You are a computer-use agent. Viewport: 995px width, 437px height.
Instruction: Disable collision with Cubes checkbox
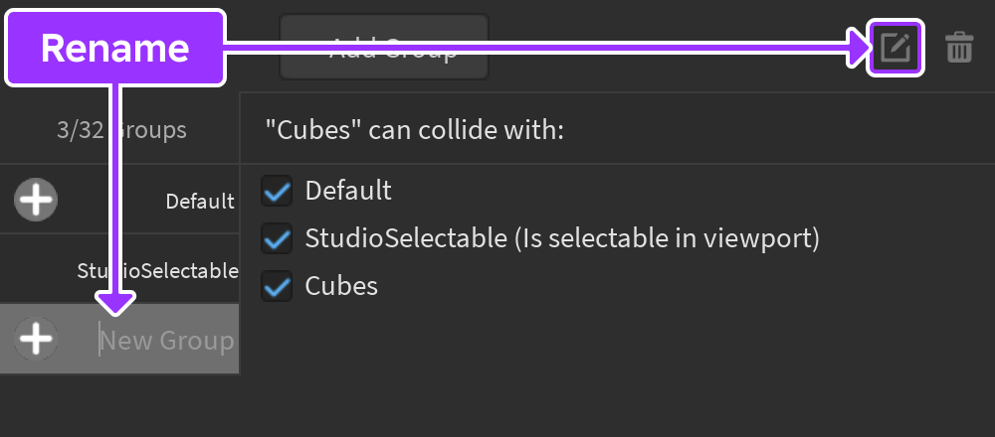pos(278,287)
